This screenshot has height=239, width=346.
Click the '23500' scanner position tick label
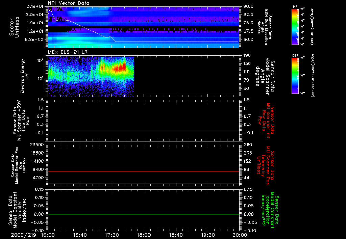pyautogui.click(x=36, y=144)
